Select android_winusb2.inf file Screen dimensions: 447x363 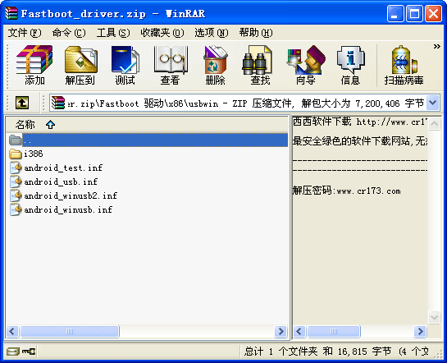tap(71, 195)
